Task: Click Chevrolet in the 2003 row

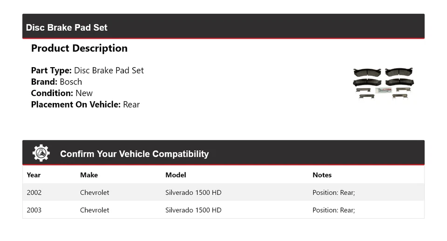Action: click(x=95, y=210)
